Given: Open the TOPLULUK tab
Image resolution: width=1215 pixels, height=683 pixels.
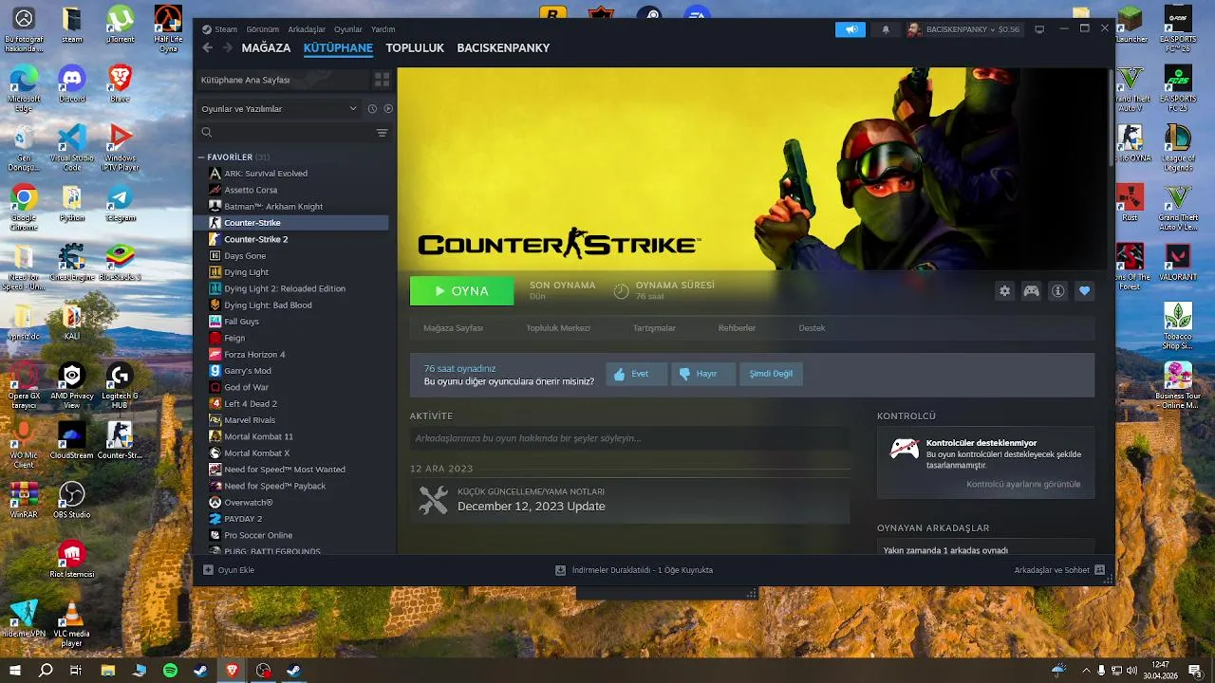Looking at the screenshot, I should click(415, 47).
